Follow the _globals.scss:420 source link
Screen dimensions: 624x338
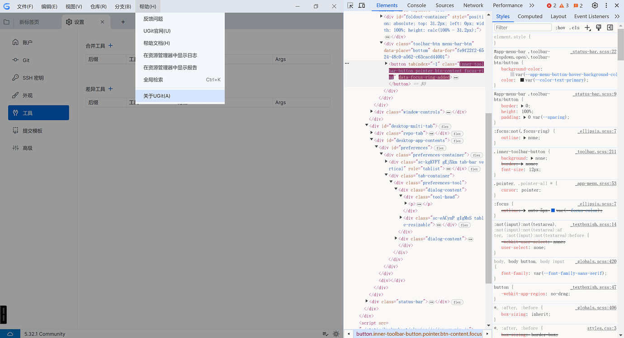point(596,262)
